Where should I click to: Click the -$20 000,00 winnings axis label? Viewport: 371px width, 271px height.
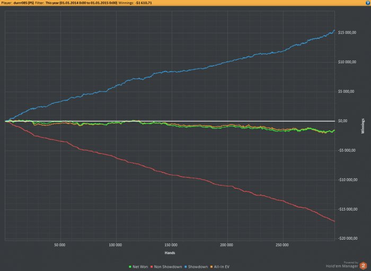tap(348, 238)
